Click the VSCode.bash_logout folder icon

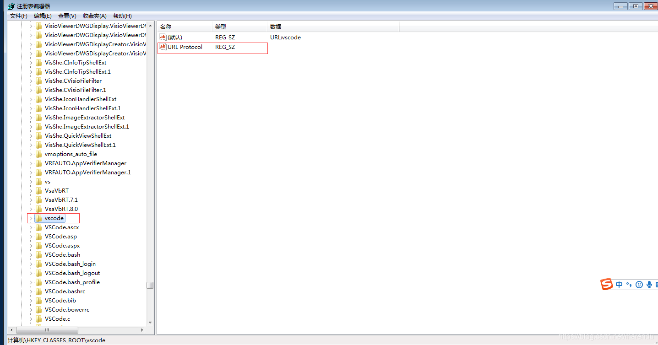click(39, 273)
